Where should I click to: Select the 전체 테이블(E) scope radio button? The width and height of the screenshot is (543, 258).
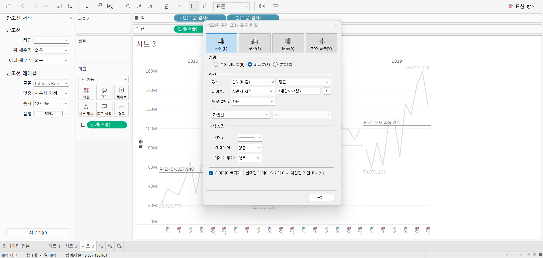pos(216,64)
